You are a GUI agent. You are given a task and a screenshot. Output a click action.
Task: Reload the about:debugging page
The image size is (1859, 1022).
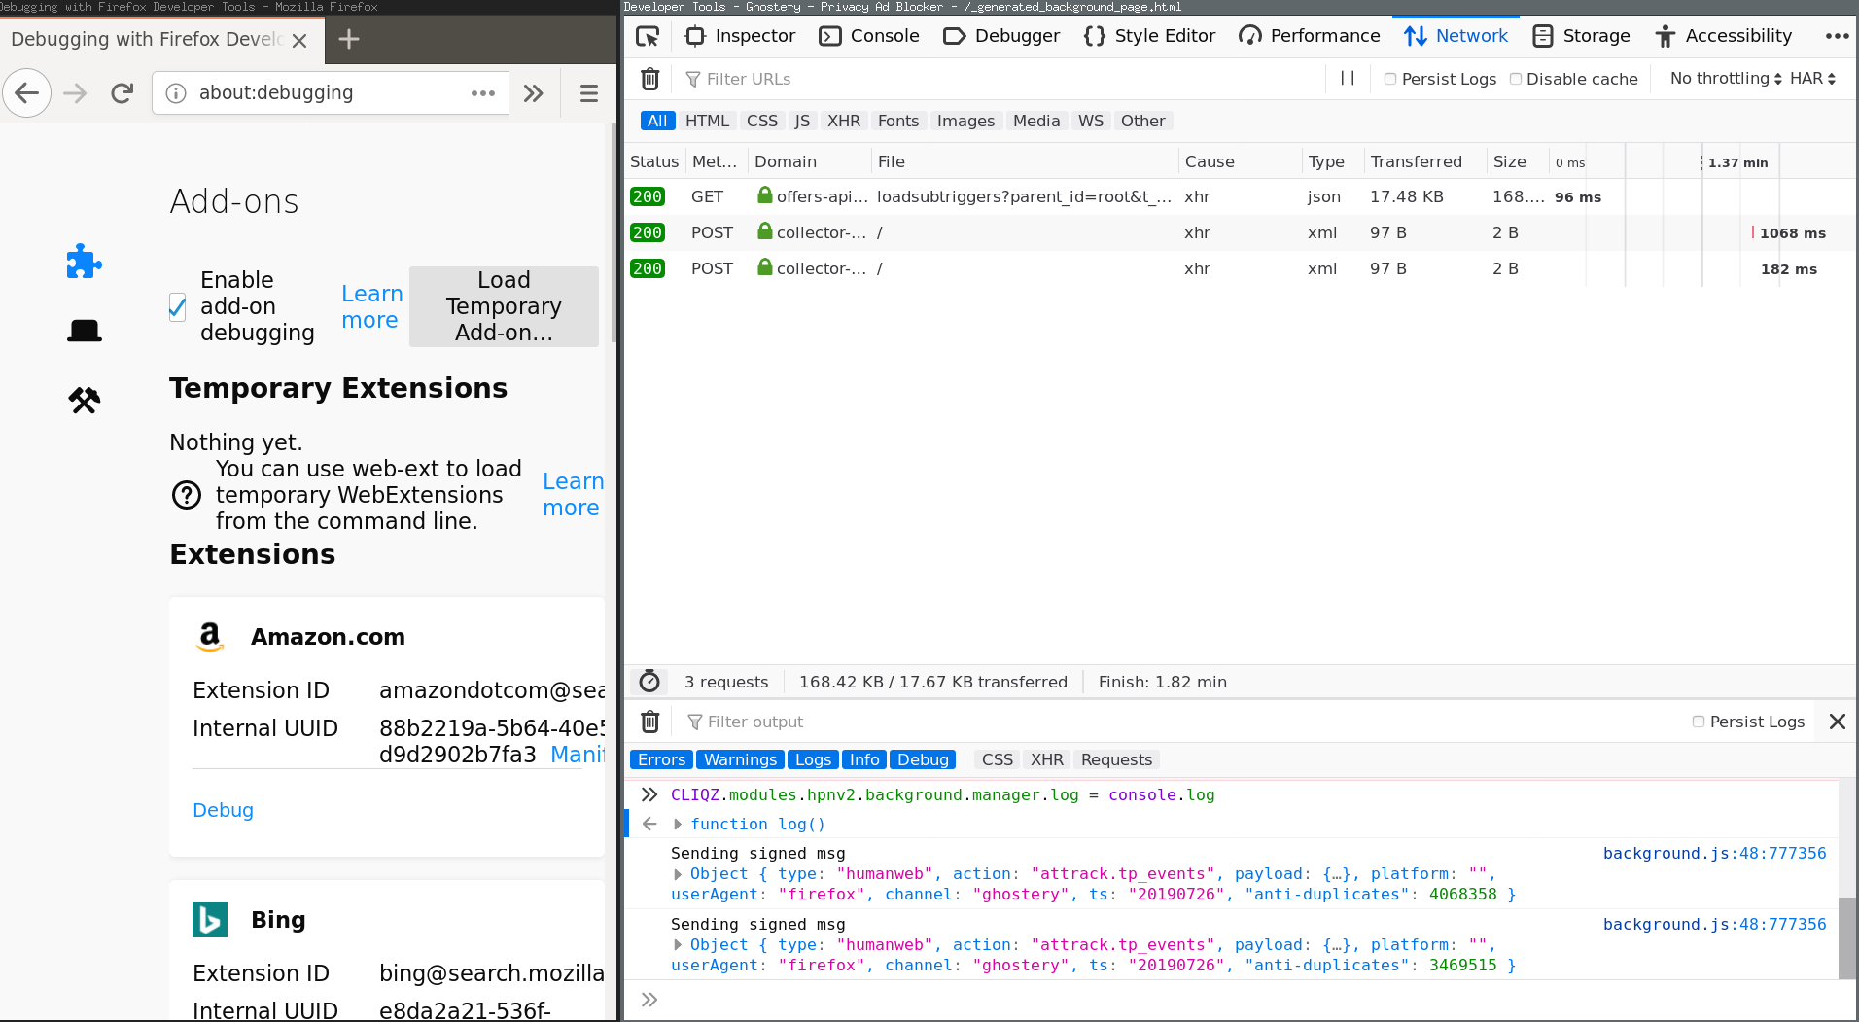click(x=122, y=92)
